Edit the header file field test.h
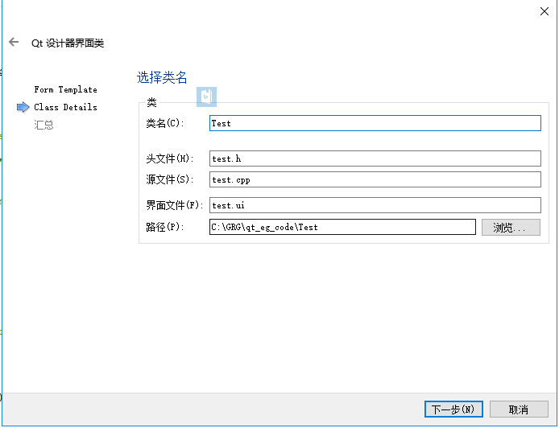The image size is (559, 428). pyautogui.click(x=375, y=158)
